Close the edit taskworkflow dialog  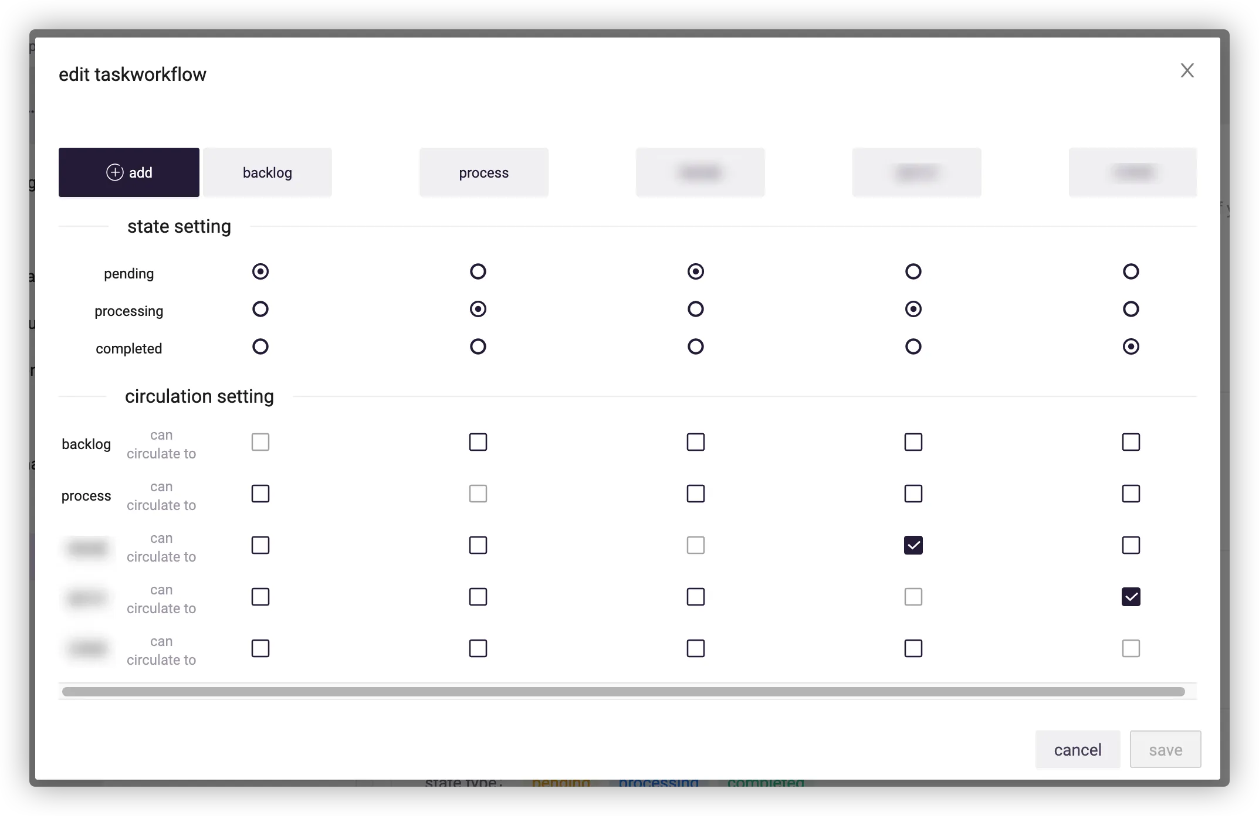tap(1187, 71)
